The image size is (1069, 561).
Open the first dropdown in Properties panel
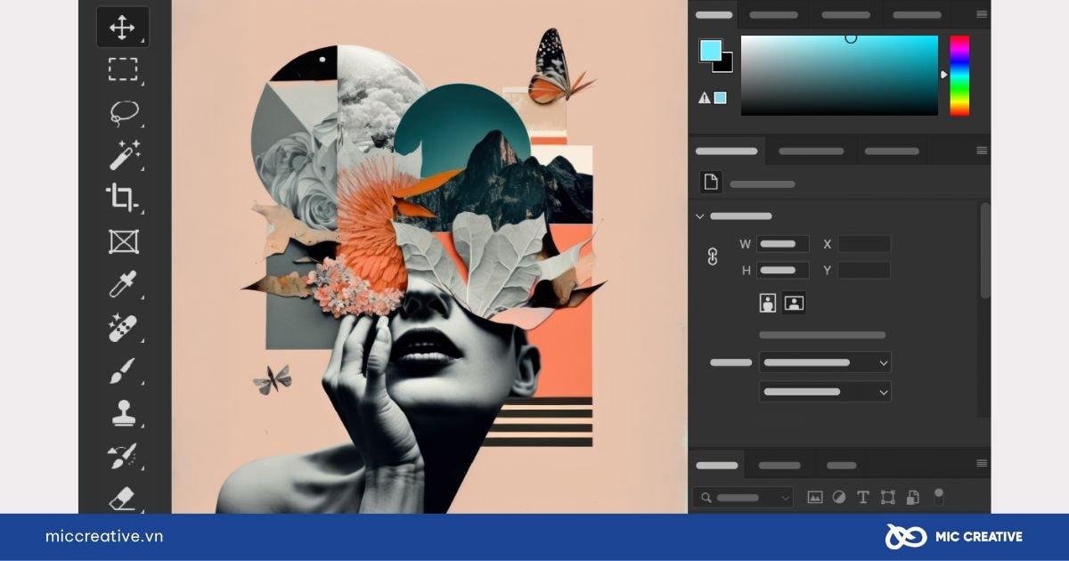pos(825,362)
